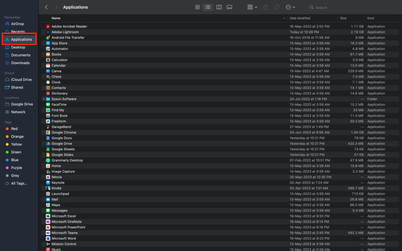
Task: Sort by the Kind column header
Action: click(x=371, y=18)
